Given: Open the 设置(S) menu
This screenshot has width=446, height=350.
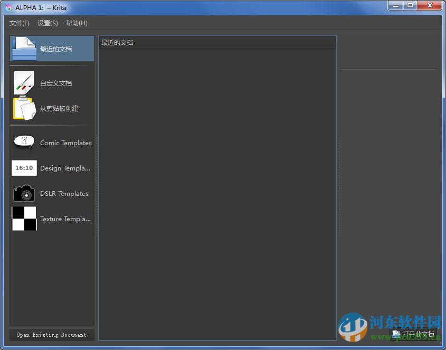Looking at the screenshot, I should 48,23.
